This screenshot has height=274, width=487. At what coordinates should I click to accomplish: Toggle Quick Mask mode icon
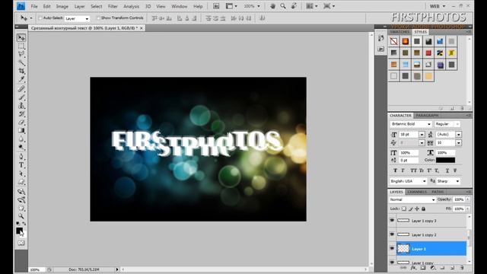click(21, 243)
